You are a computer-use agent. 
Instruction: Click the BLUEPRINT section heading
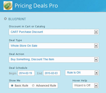point(17,19)
